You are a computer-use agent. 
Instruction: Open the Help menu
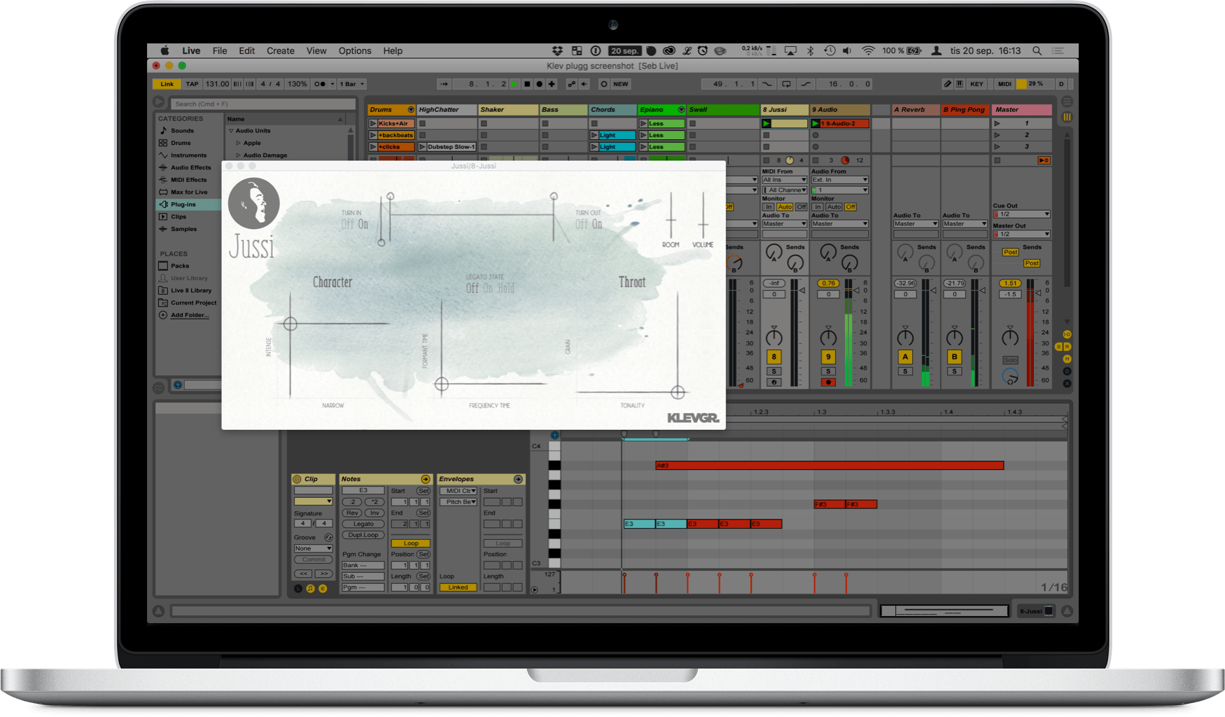tap(393, 51)
